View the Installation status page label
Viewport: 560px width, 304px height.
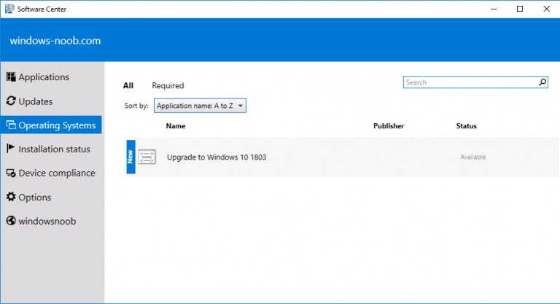pyautogui.click(x=54, y=149)
